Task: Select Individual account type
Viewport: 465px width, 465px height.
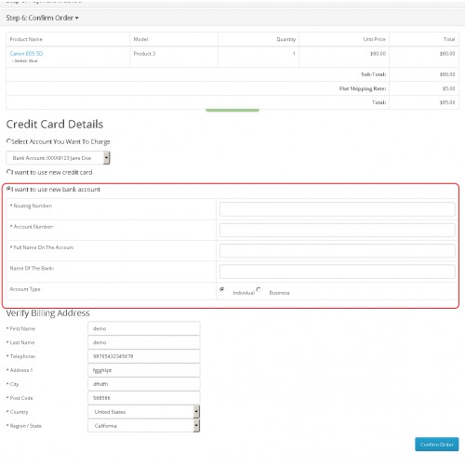Action: [222, 289]
